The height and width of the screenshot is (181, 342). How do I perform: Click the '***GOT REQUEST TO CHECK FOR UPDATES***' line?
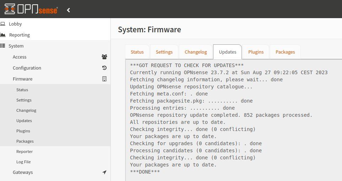click(x=187, y=65)
